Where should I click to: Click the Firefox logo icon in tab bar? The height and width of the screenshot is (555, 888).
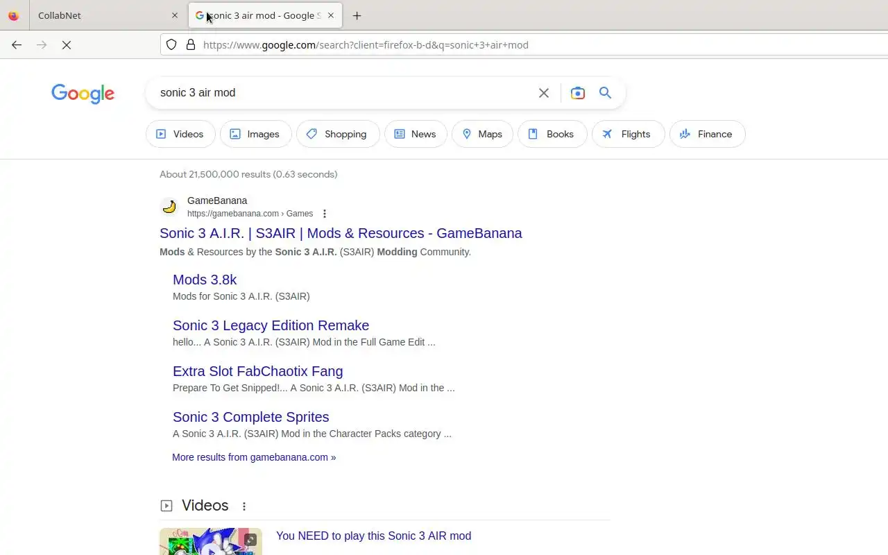point(14,15)
